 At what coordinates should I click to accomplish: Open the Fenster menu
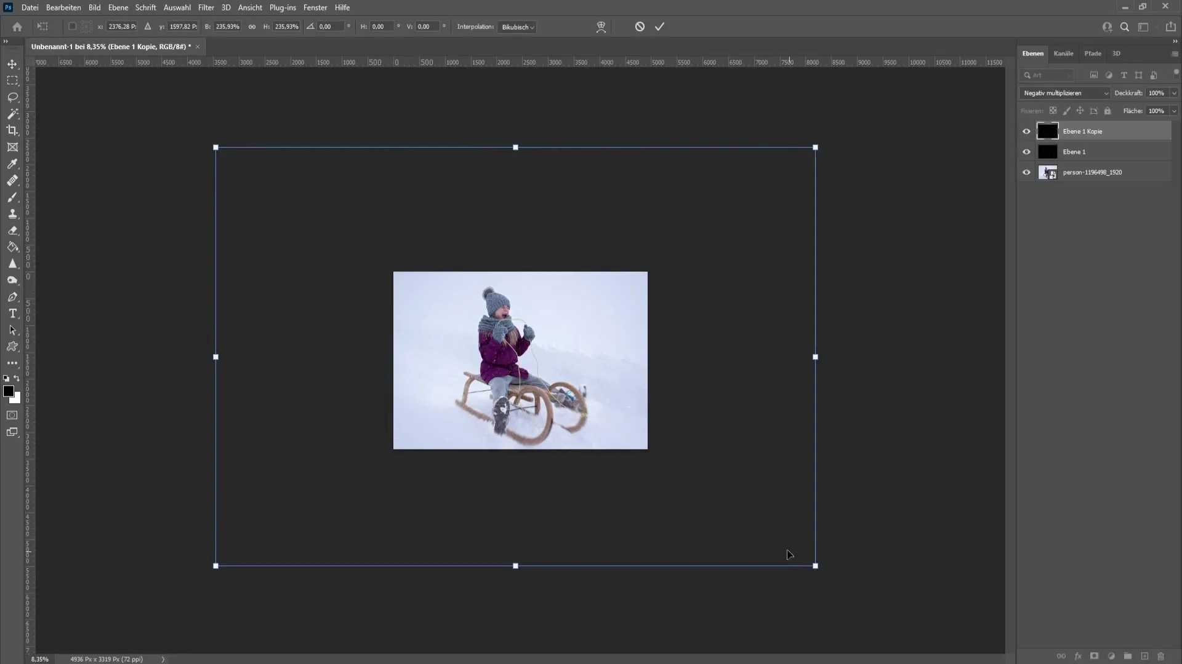click(x=315, y=7)
